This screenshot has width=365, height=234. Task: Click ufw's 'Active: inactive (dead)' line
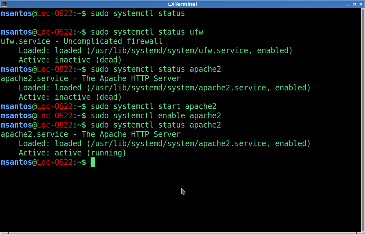pyautogui.click(x=70, y=60)
